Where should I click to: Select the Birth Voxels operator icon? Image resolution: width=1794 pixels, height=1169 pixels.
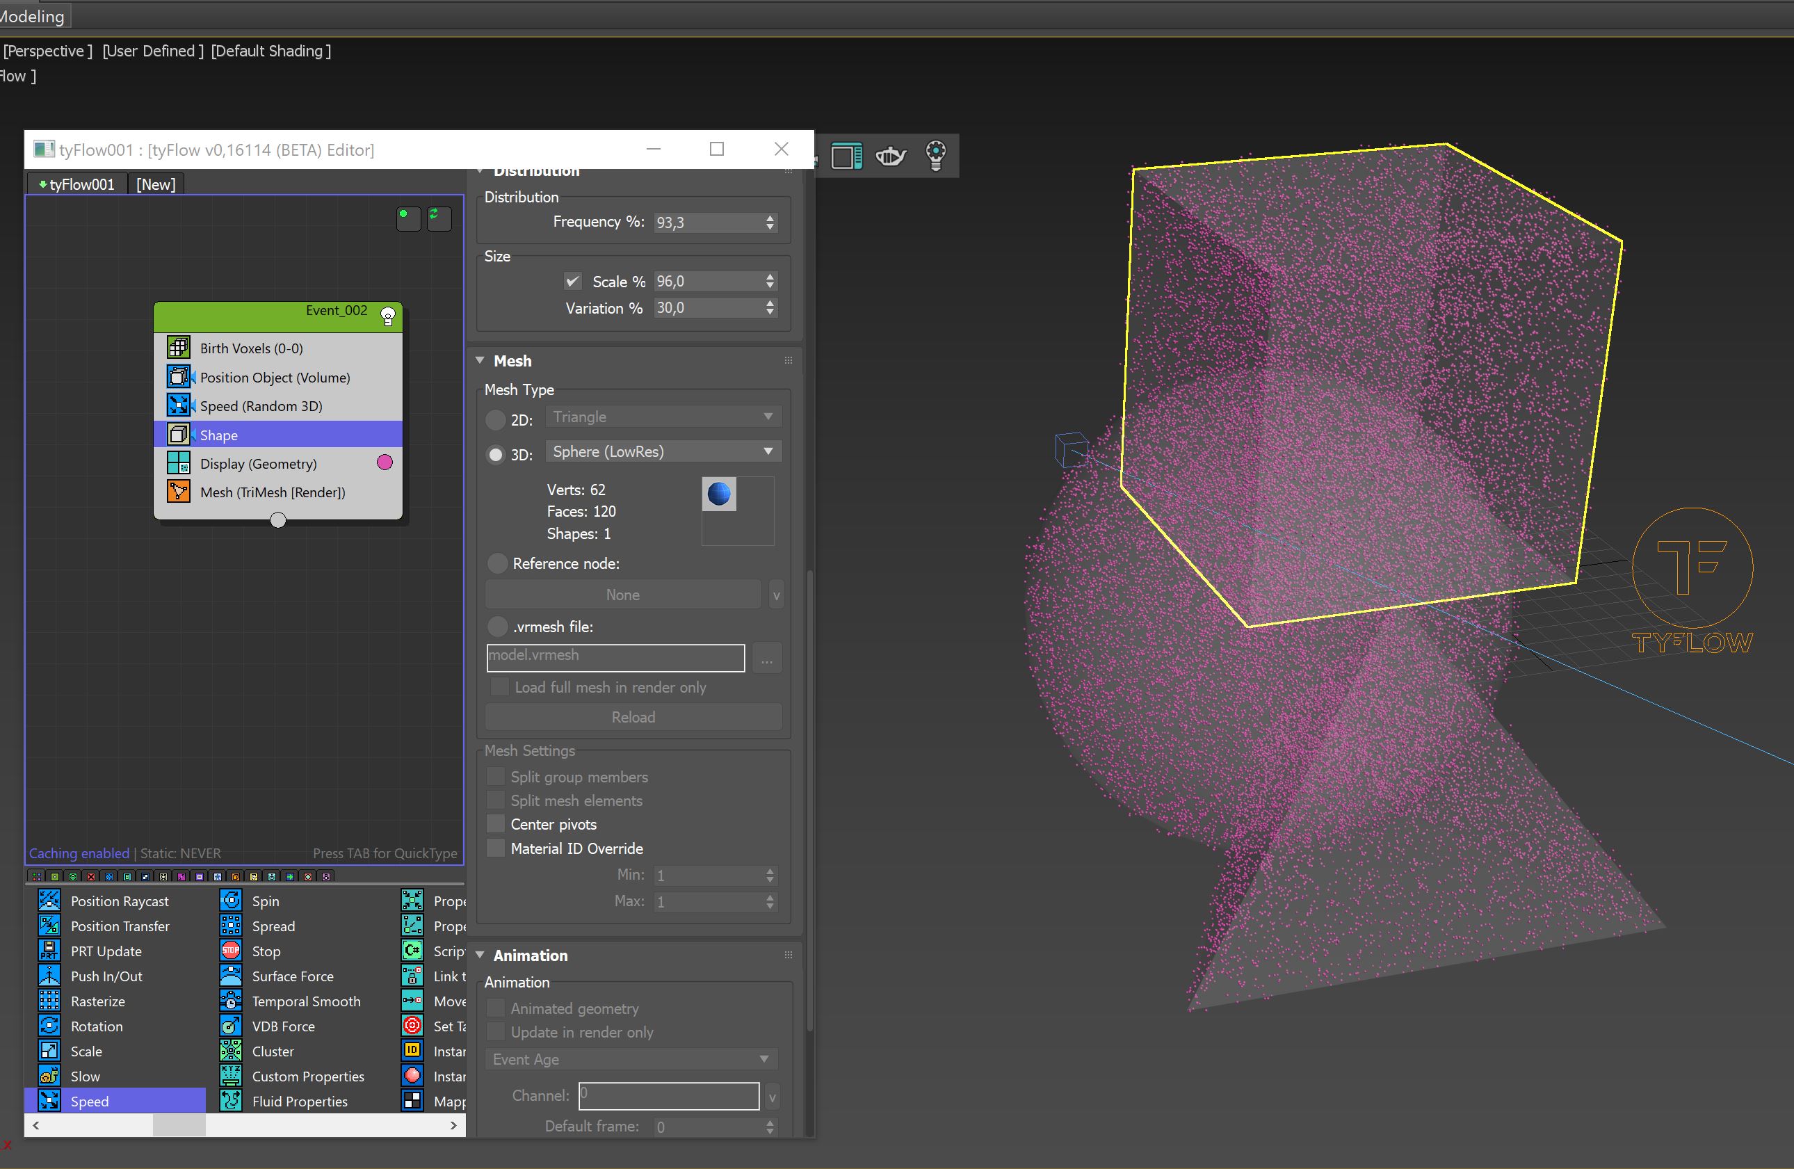[x=179, y=348]
